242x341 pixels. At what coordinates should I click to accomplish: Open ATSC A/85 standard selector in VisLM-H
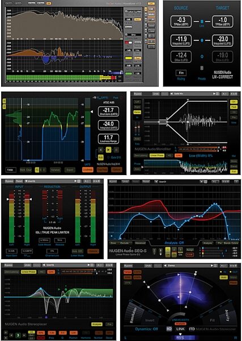coord(108,102)
